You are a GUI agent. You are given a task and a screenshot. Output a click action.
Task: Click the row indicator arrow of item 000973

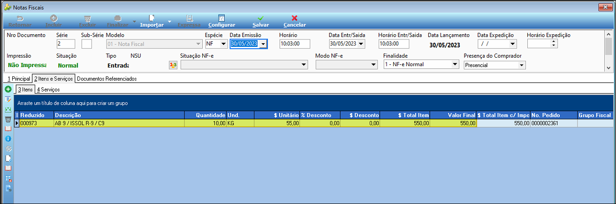point(17,123)
